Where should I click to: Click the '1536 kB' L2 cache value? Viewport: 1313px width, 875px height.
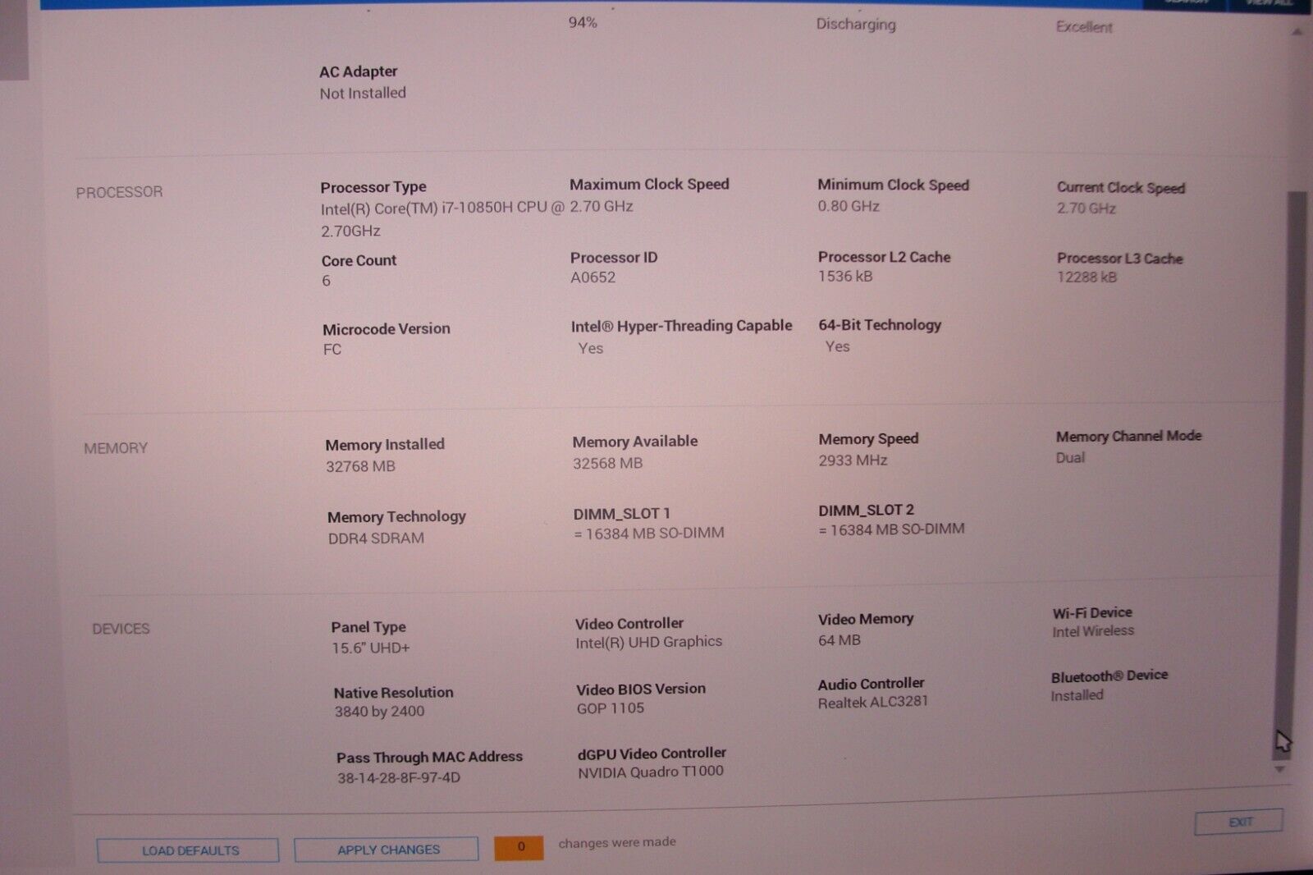845,277
